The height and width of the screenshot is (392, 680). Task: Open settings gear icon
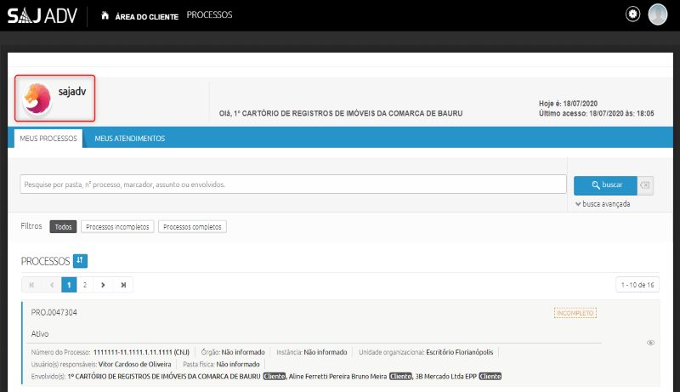632,14
